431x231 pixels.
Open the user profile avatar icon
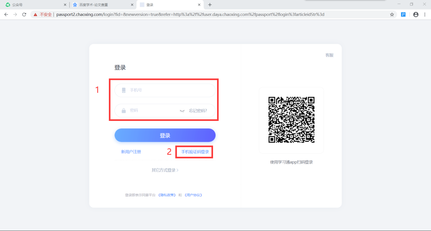tap(415, 14)
